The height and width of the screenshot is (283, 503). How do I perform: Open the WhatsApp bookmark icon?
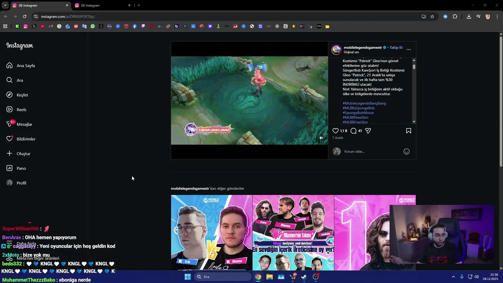coord(93,26)
